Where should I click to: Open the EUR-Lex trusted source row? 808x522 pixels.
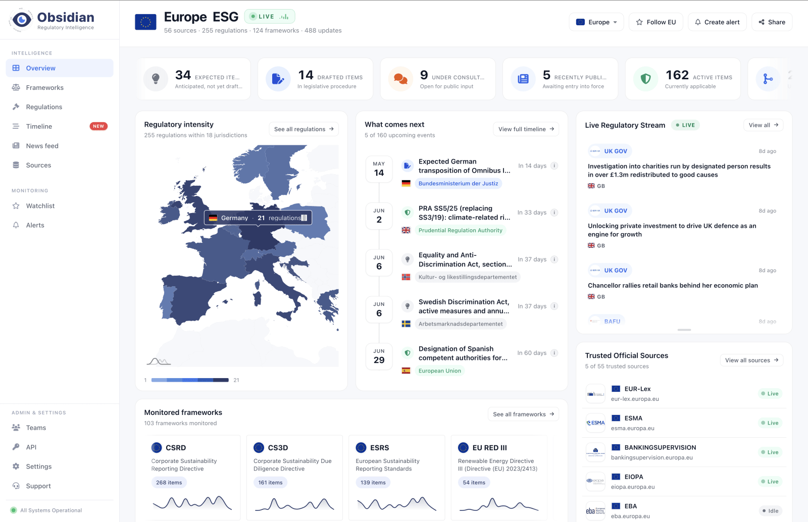coord(684,394)
